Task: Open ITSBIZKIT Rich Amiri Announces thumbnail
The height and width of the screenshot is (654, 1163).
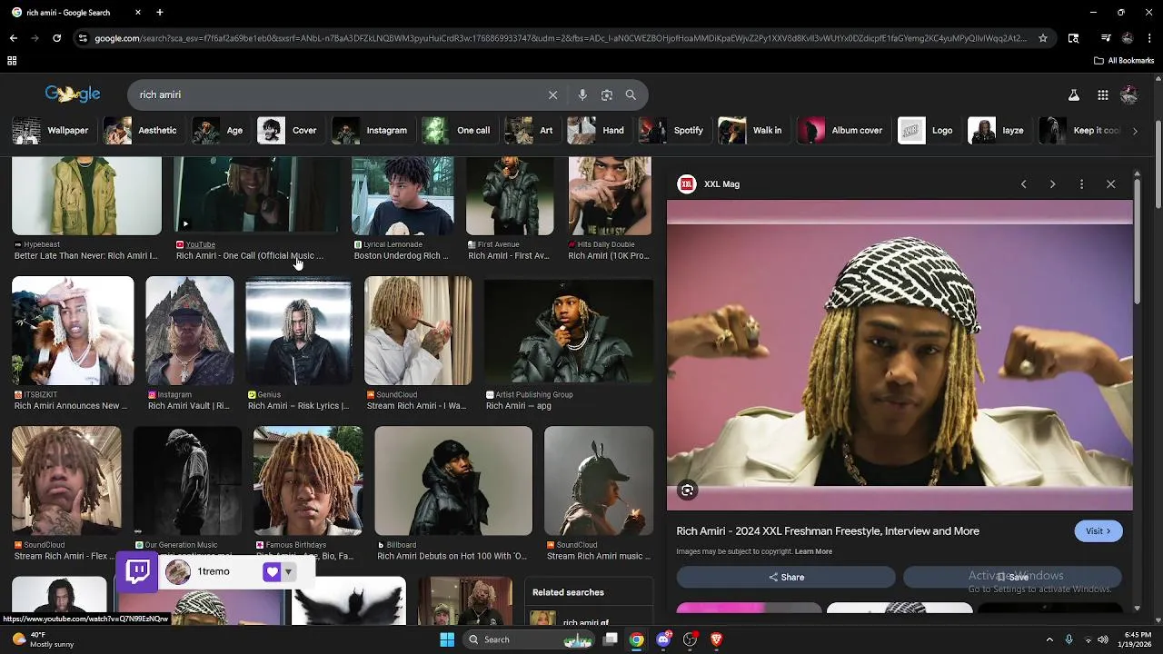Action: click(x=73, y=331)
